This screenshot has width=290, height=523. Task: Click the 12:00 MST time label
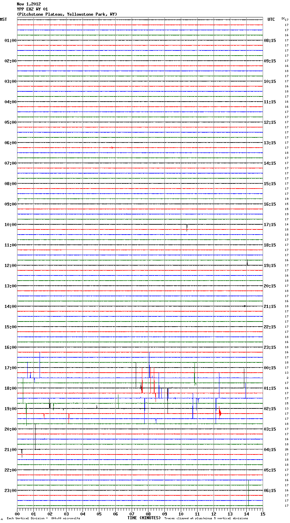10,266
